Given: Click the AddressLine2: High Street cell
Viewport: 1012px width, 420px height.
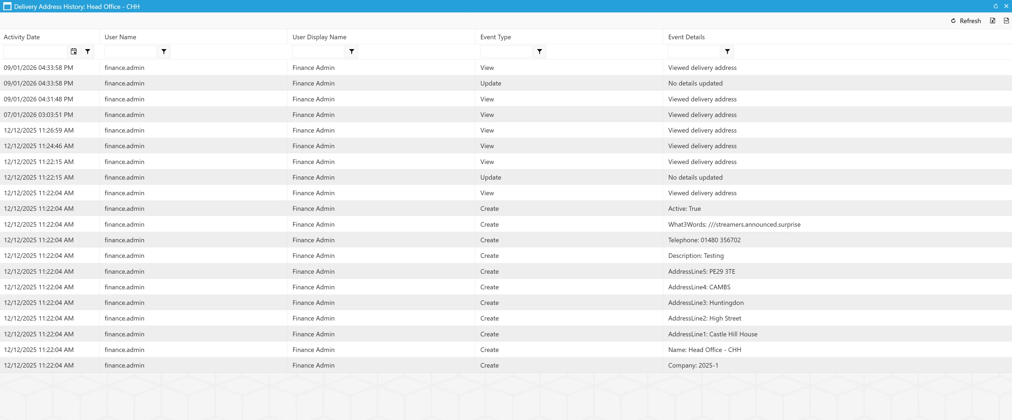Looking at the screenshot, I should click(x=837, y=318).
